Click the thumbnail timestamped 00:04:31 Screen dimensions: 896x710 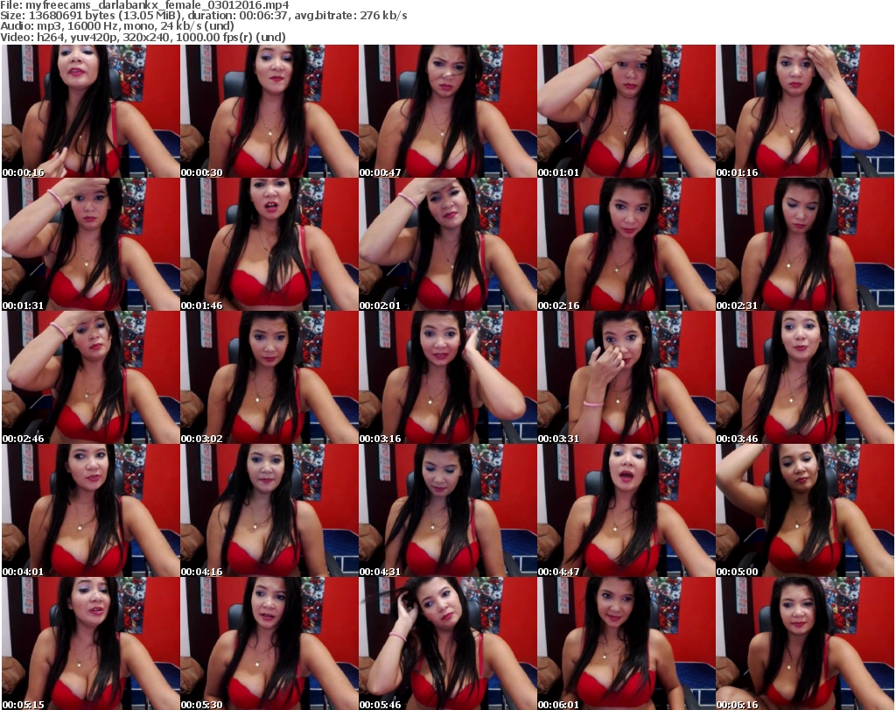[x=447, y=511]
